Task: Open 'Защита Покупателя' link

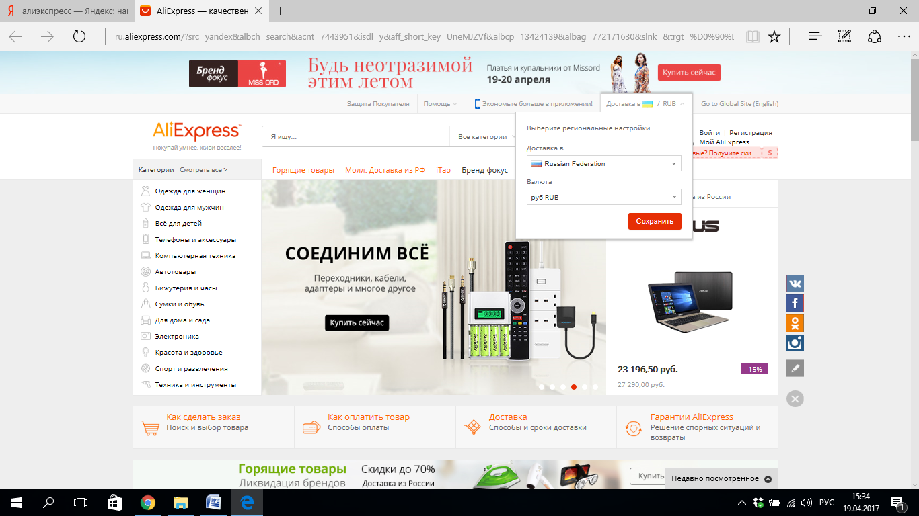Action: (378, 104)
